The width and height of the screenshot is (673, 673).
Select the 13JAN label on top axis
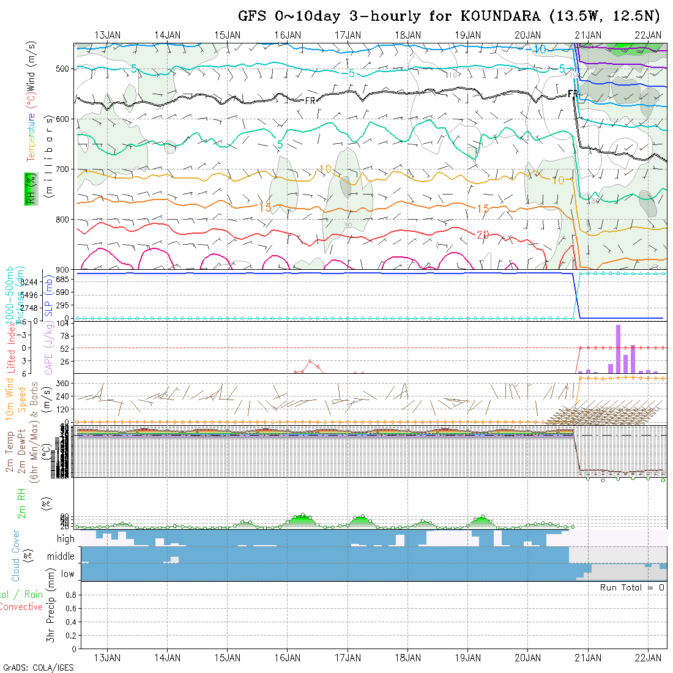108,35
